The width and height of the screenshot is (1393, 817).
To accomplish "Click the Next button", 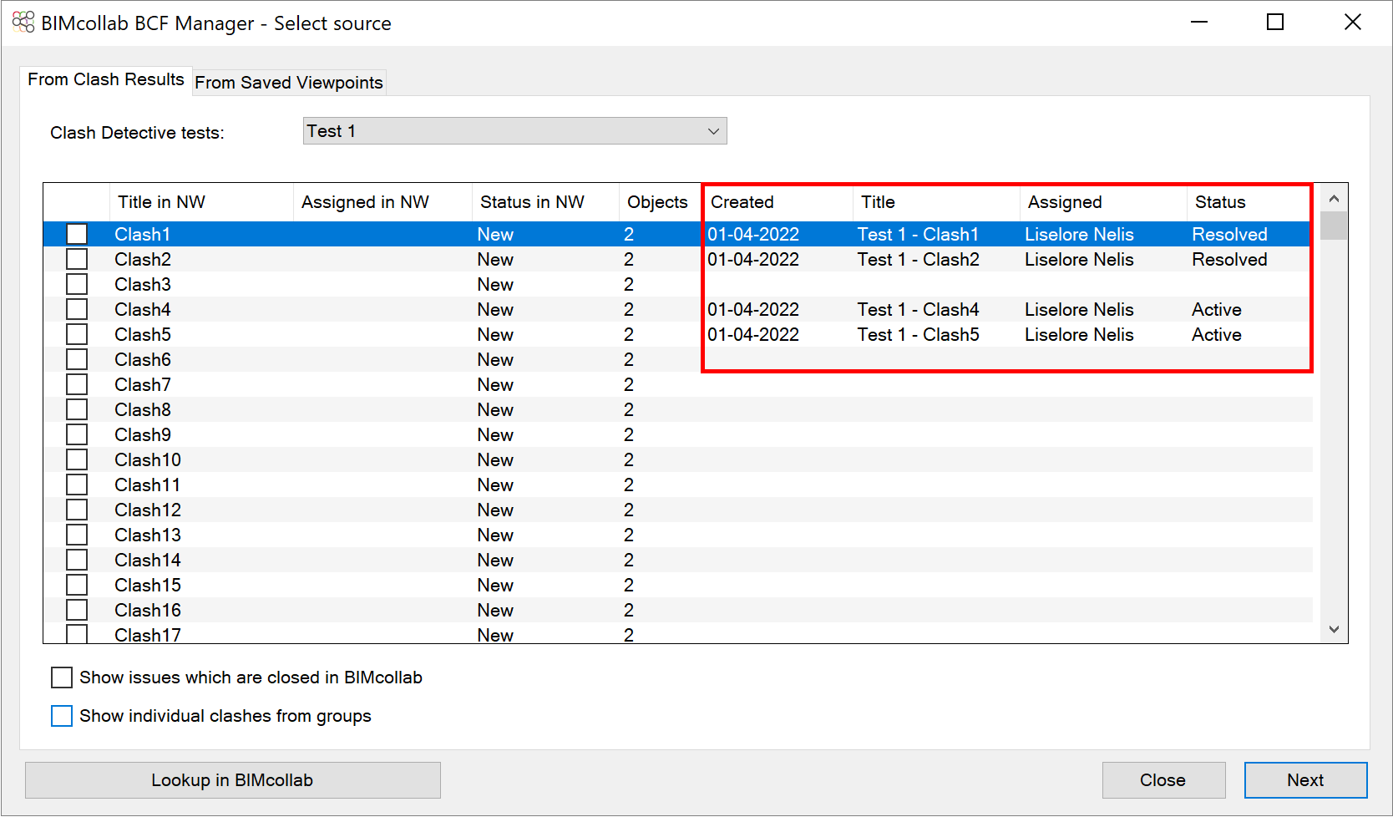I will 1305,780.
